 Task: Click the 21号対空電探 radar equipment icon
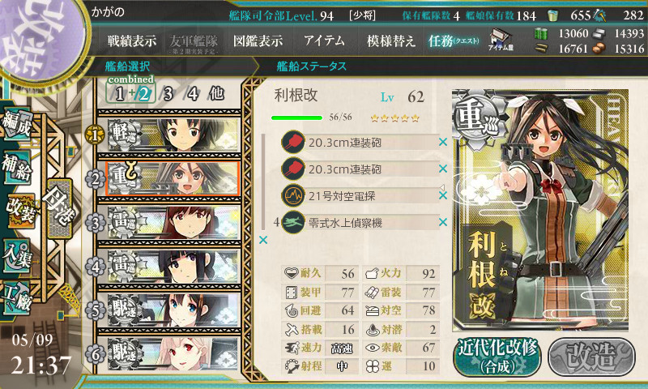pyautogui.click(x=293, y=195)
